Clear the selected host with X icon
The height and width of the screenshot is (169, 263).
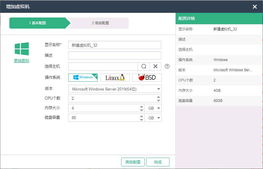(x=155, y=67)
